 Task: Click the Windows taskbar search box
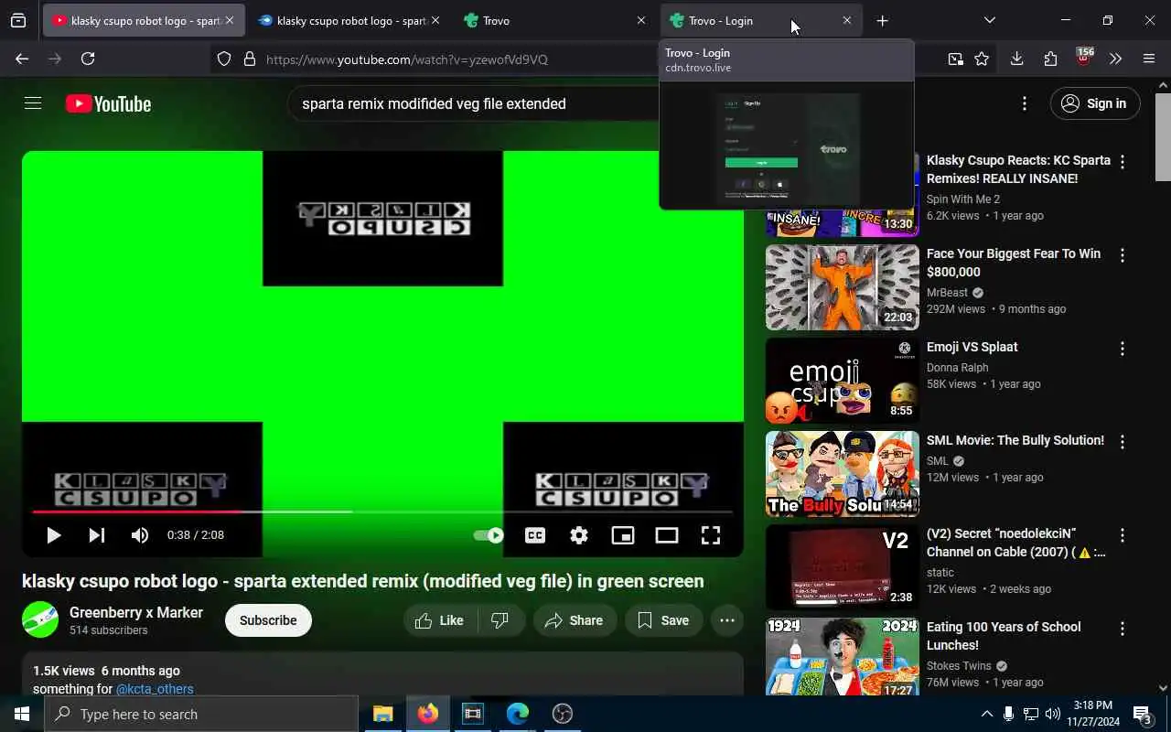pos(201,714)
